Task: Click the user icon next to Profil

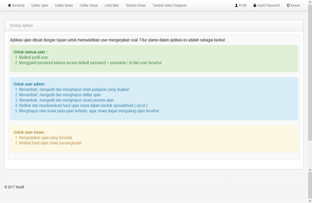Action: [236, 5]
